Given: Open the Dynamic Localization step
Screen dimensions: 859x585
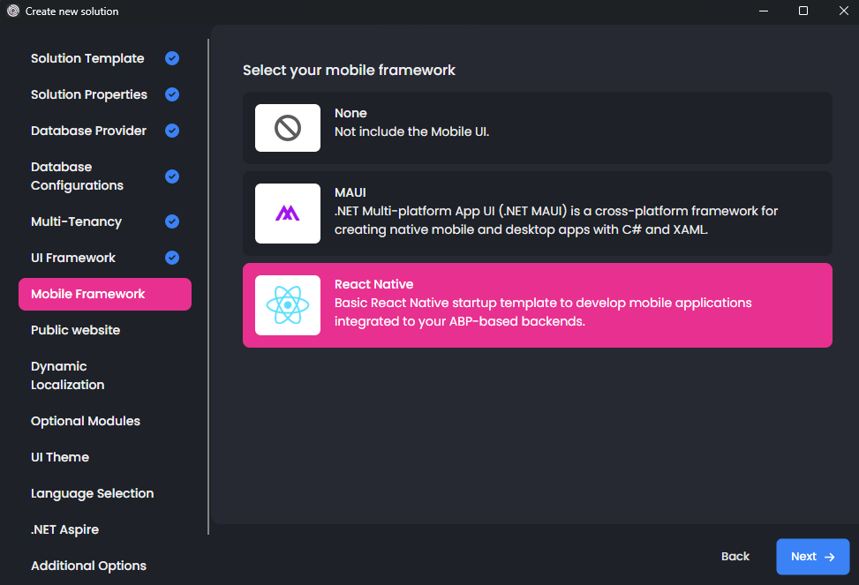Looking at the screenshot, I should [68, 376].
